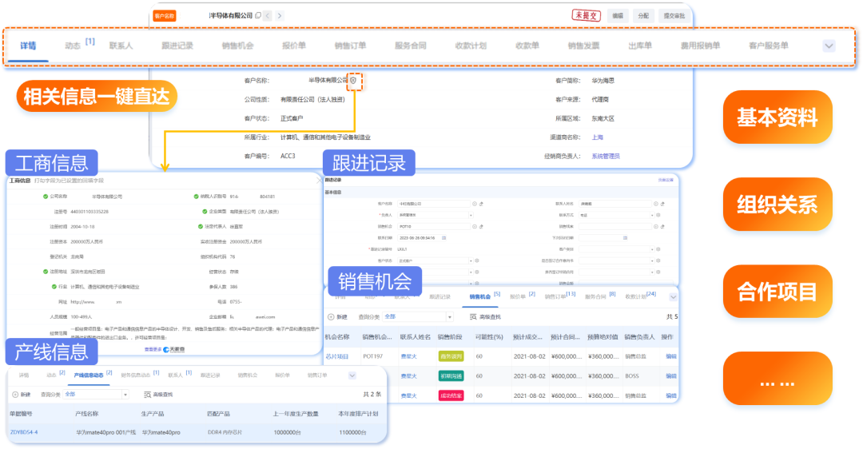Open the 芯片项目 opportunity link

tap(337, 356)
